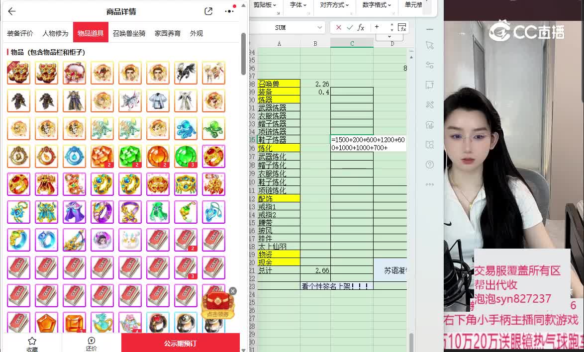This screenshot has height=352, width=584.
Task: Open the 单元格 ribbon group
Action: coord(414,5)
